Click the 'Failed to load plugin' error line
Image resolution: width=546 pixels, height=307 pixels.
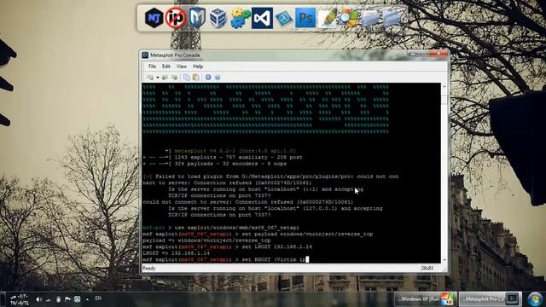(x=270, y=177)
